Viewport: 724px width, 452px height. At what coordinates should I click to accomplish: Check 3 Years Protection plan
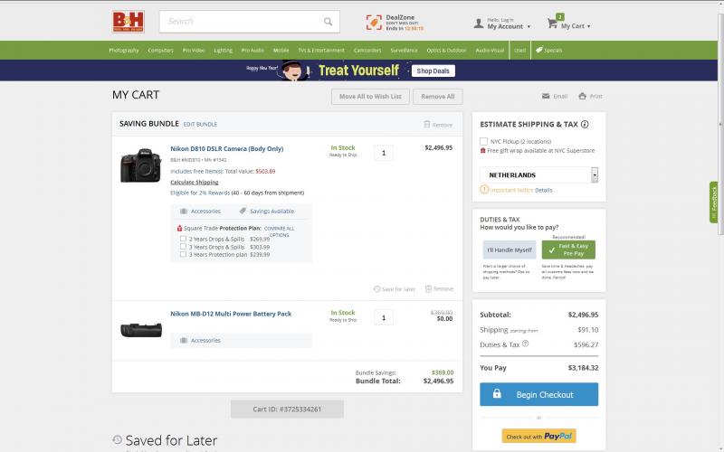pyautogui.click(x=184, y=254)
